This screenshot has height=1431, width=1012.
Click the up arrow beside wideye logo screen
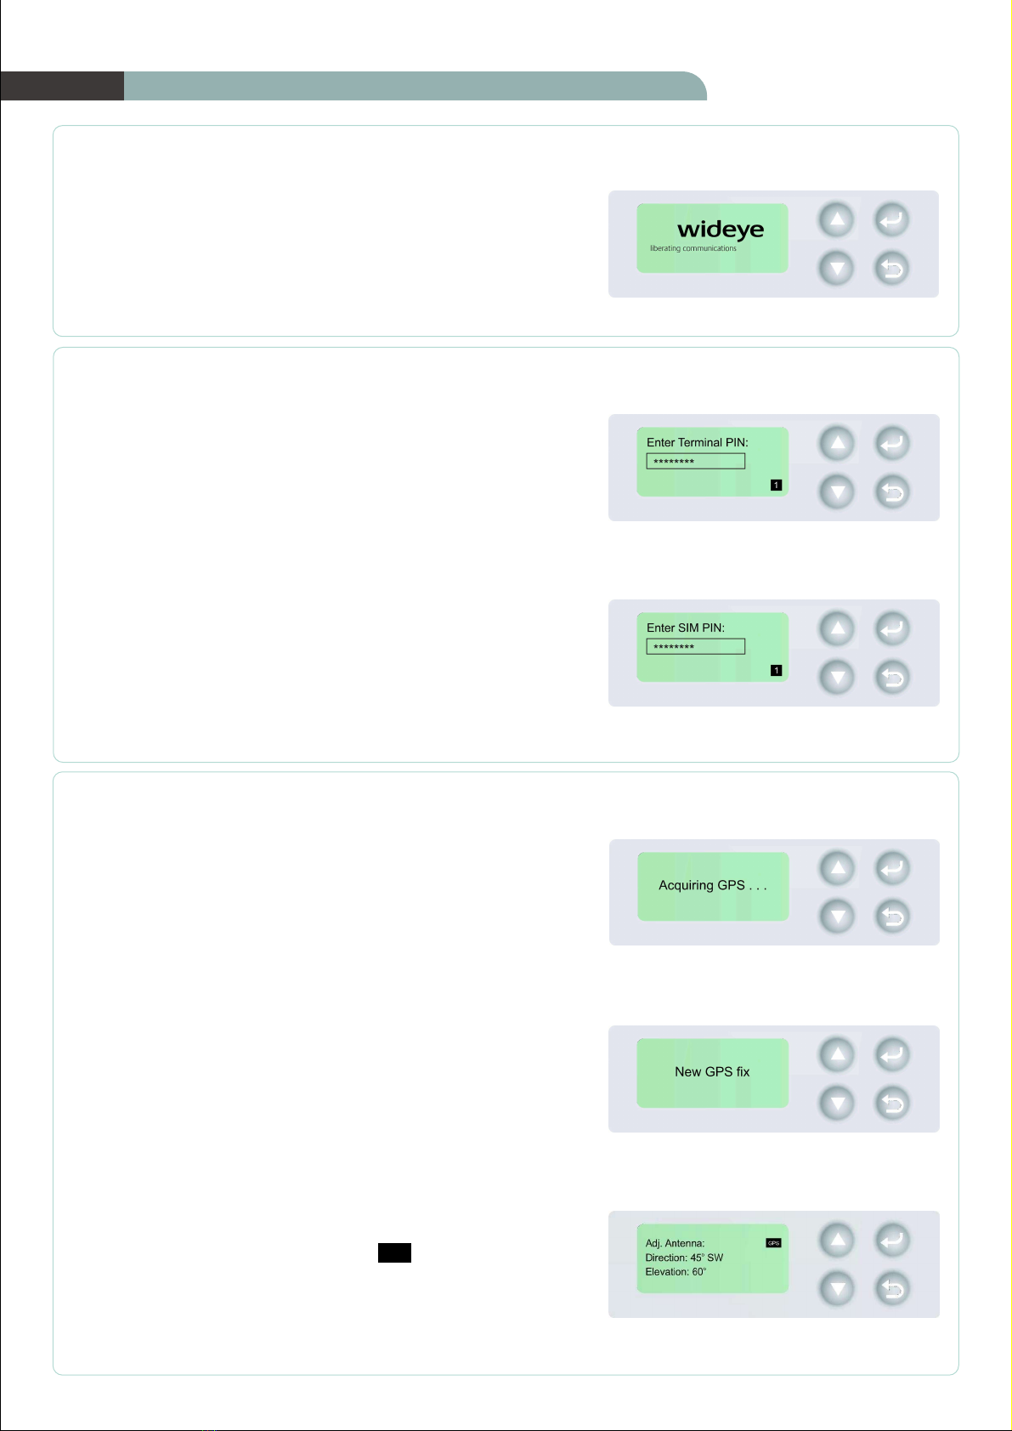pyautogui.click(x=837, y=220)
